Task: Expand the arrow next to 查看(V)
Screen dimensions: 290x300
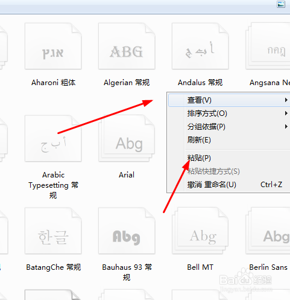Action: [x=286, y=100]
